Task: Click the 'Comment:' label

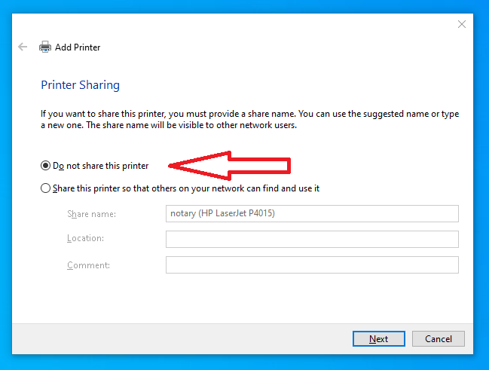Action: coord(88,265)
